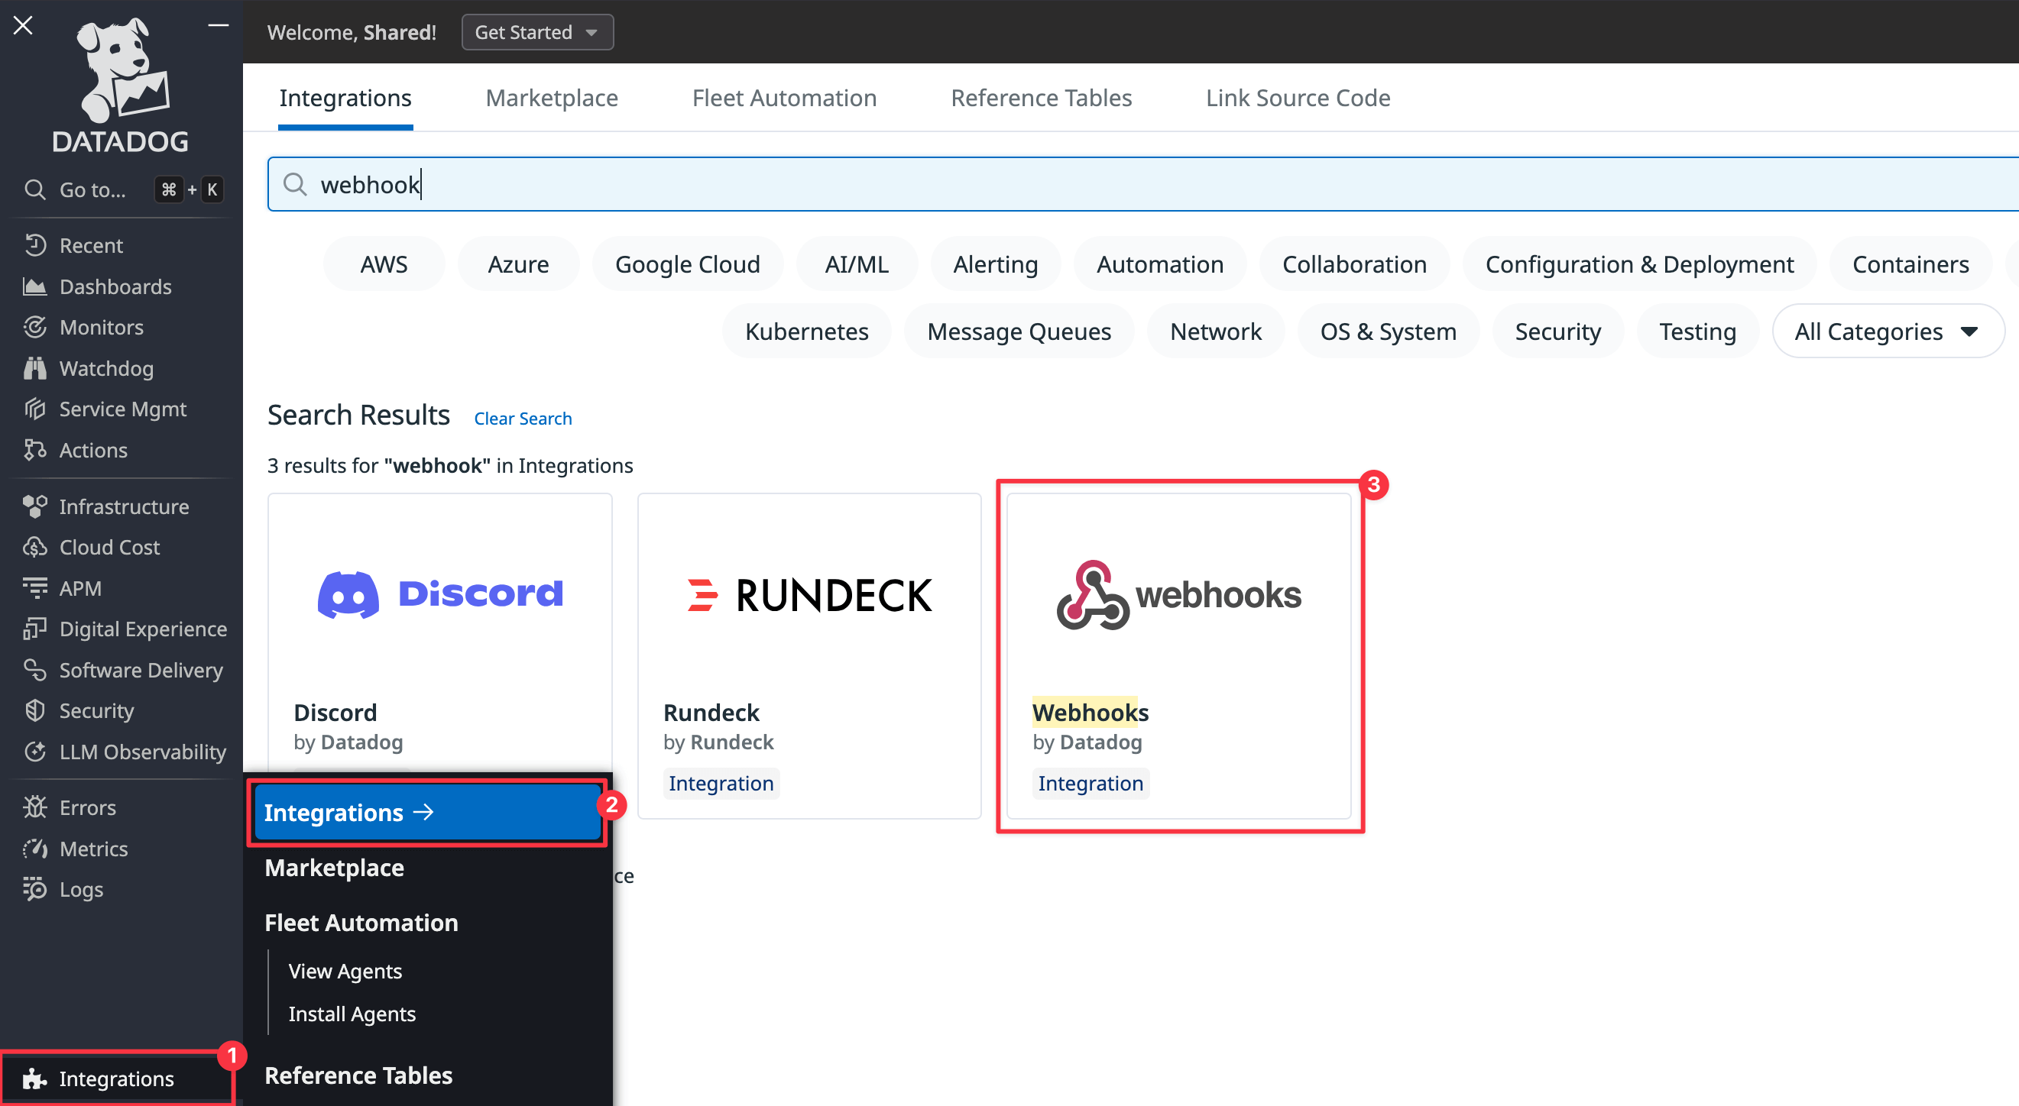Select View Agents in the Integrations menu
This screenshot has height=1106, width=2019.
click(345, 971)
